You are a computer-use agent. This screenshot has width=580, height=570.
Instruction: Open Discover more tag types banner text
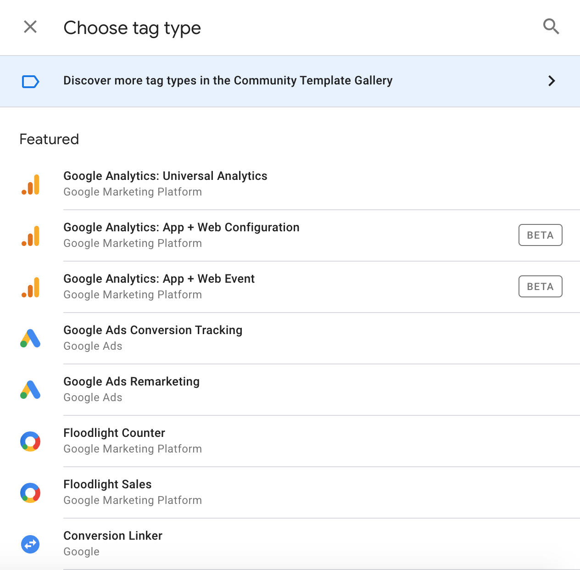[228, 80]
